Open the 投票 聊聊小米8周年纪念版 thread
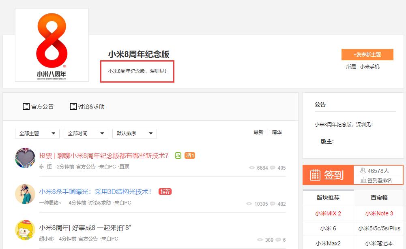 tap(103, 155)
